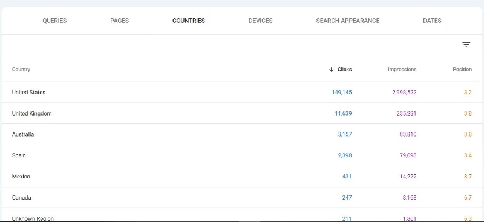Click impressions value 83,810

tap(408, 134)
